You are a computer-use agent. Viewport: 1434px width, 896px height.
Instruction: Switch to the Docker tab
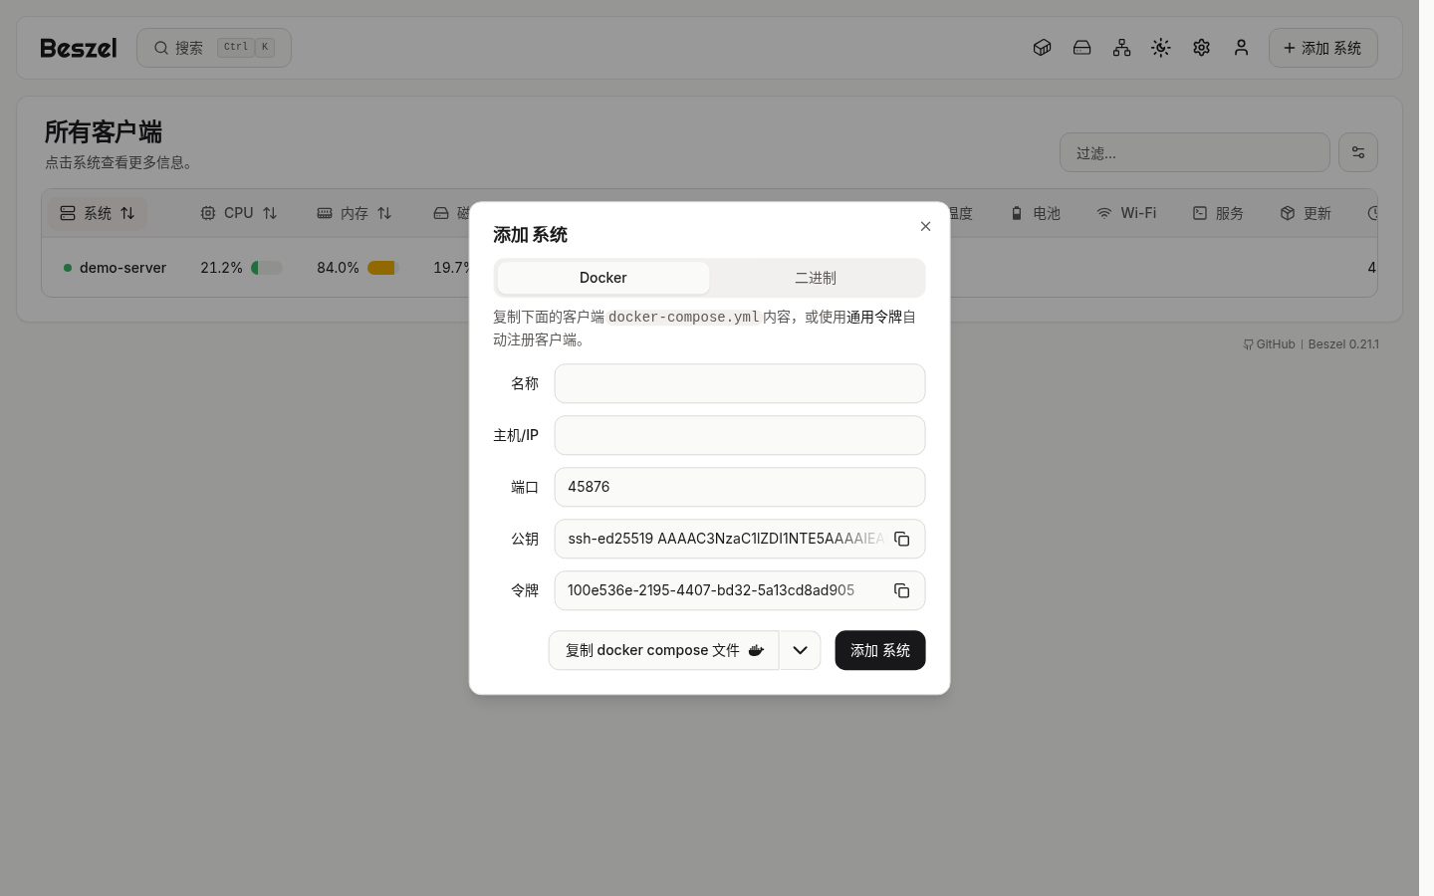(603, 278)
